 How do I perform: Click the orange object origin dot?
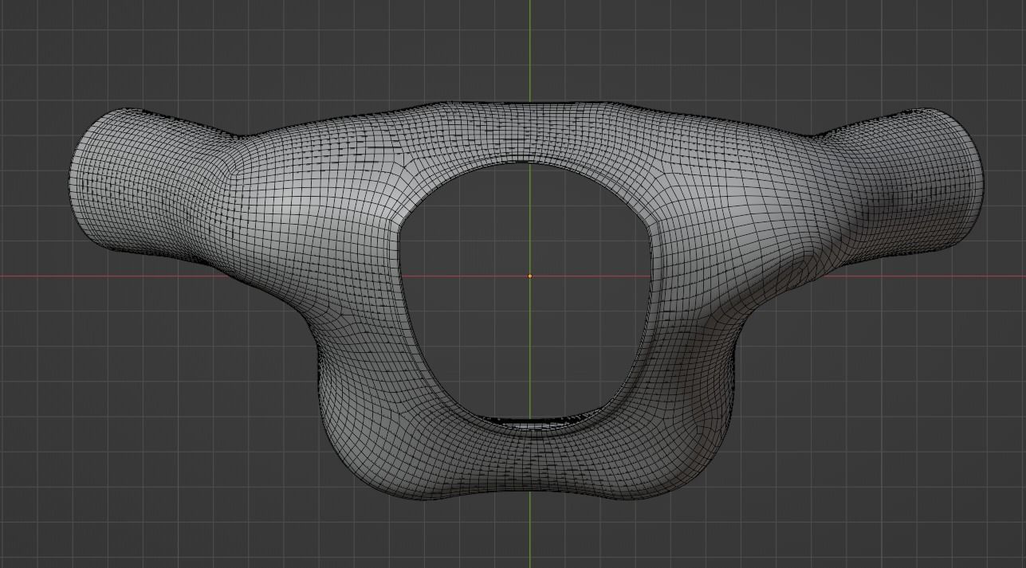click(x=530, y=276)
